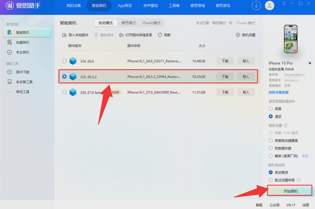
Task: Click 删除固件 trash icon
Action: coord(96,35)
